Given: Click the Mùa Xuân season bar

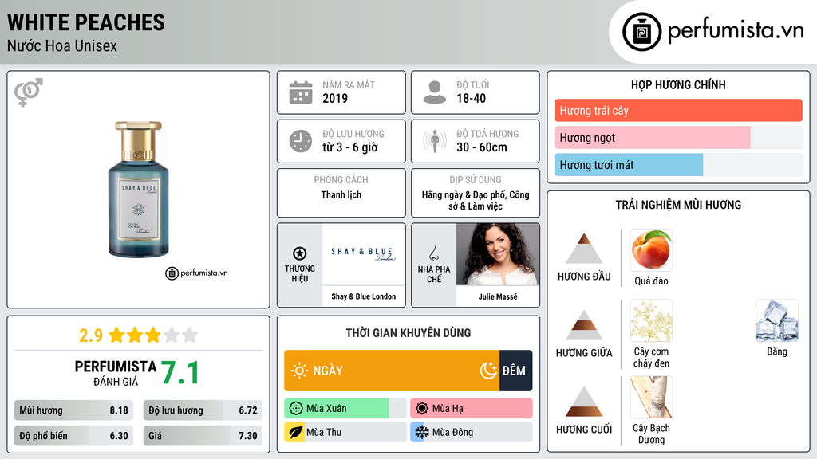Looking at the screenshot, I should click(345, 409).
